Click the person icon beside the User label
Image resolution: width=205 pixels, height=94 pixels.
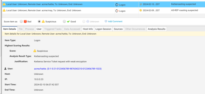pyautogui.click(x=5, y=69)
